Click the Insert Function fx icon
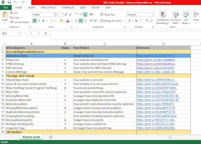The height and width of the screenshot is (144, 201). tap(46, 33)
